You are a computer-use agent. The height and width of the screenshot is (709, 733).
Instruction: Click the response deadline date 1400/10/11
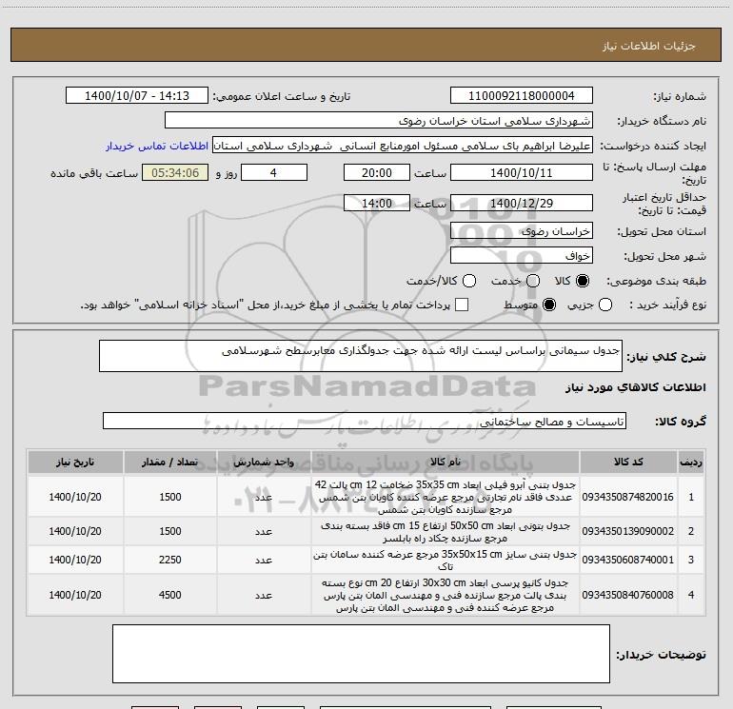(x=522, y=172)
